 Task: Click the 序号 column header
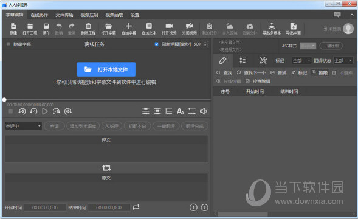coord(225,92)
